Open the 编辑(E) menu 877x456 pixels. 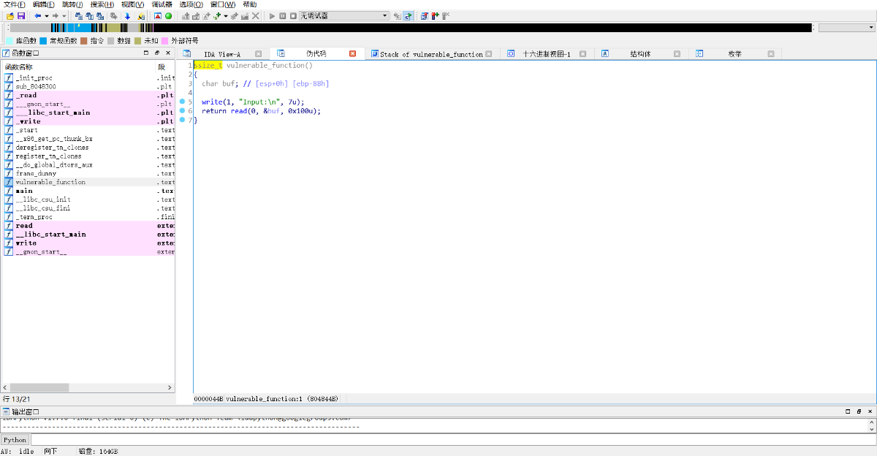tap(44, 4)
